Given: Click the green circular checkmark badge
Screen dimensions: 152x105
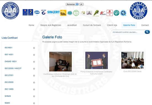Looking at the screenshot, I should [116, 13].
